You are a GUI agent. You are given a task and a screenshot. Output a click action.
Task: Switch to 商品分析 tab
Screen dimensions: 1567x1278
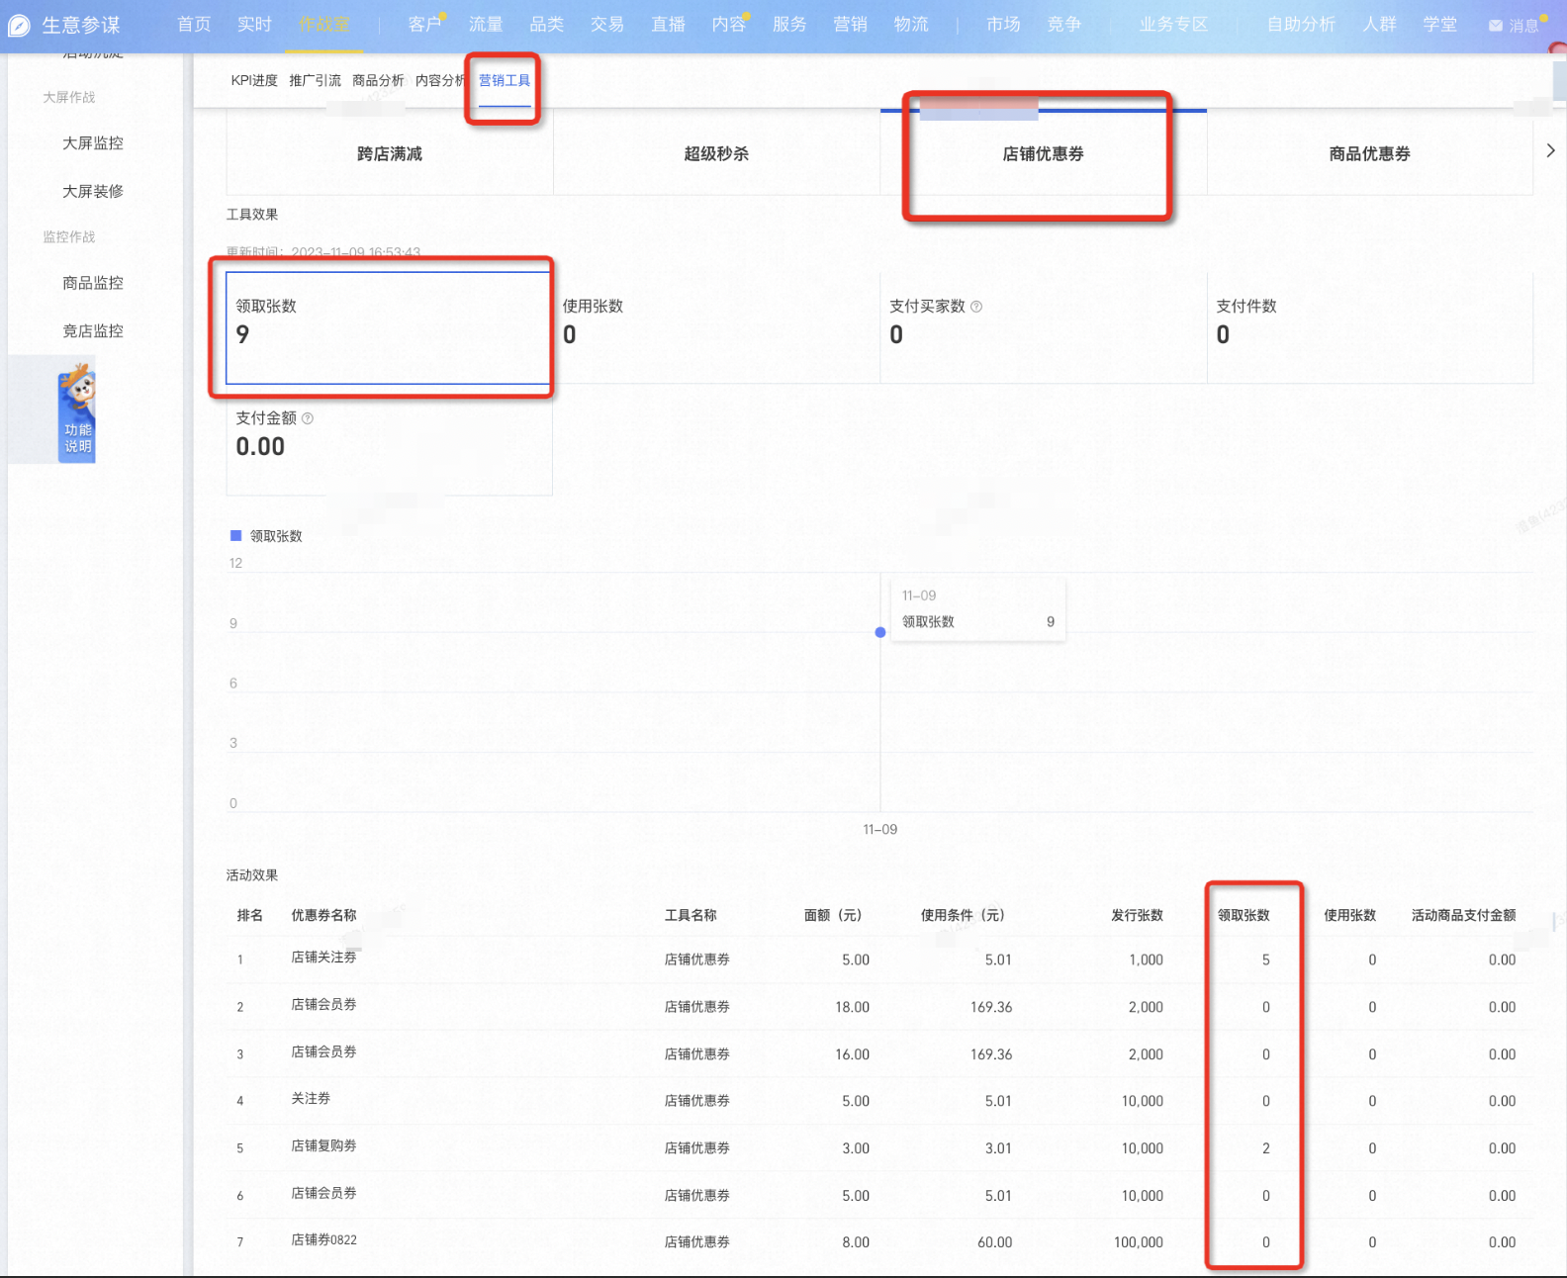[378, 81]
